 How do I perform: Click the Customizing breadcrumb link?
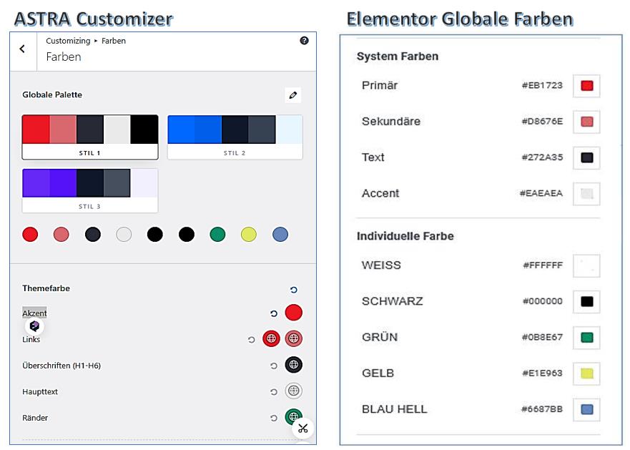pos(68,41)
